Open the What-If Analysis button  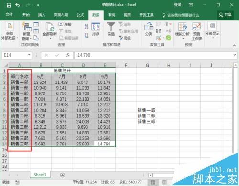tap(183, 31)
